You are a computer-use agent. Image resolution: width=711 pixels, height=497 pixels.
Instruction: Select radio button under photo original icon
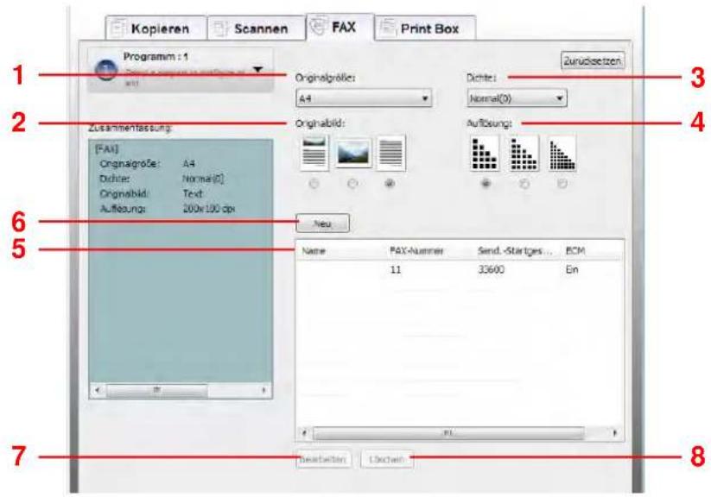(352, 184)
